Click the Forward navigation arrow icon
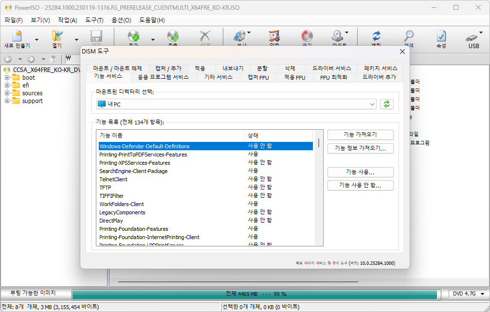This screenshot has width=490, height=312. point(31,59)
